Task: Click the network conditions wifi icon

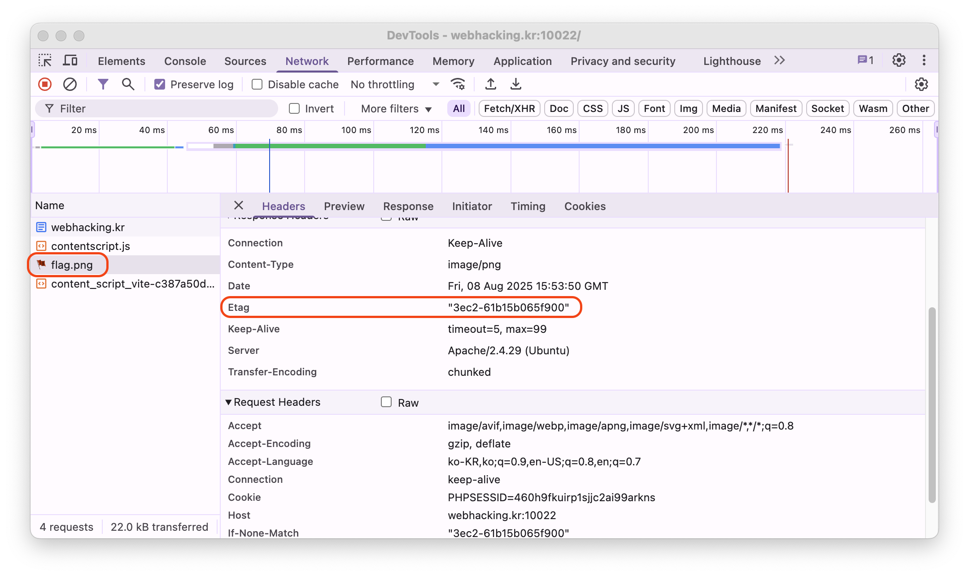Action: [x=458, y=84]
